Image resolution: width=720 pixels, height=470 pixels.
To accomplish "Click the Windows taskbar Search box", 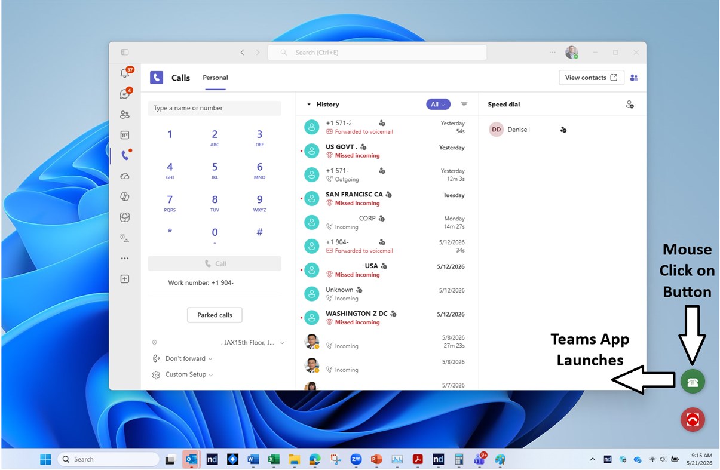I will click(109, 459).
